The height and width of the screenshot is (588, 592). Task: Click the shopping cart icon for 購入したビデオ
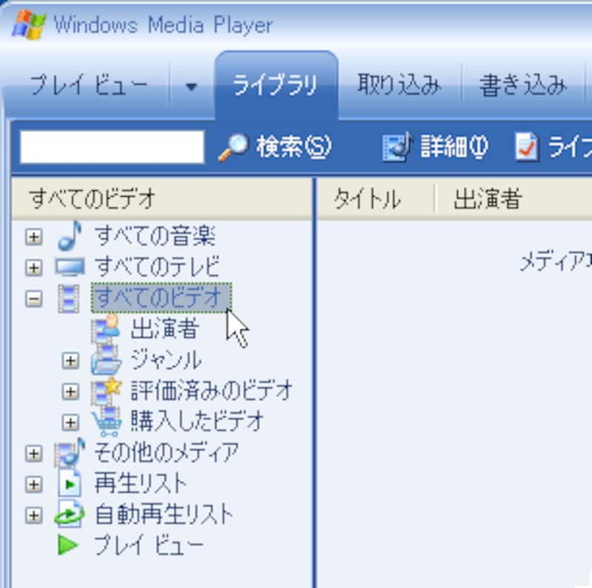point(107,422)
